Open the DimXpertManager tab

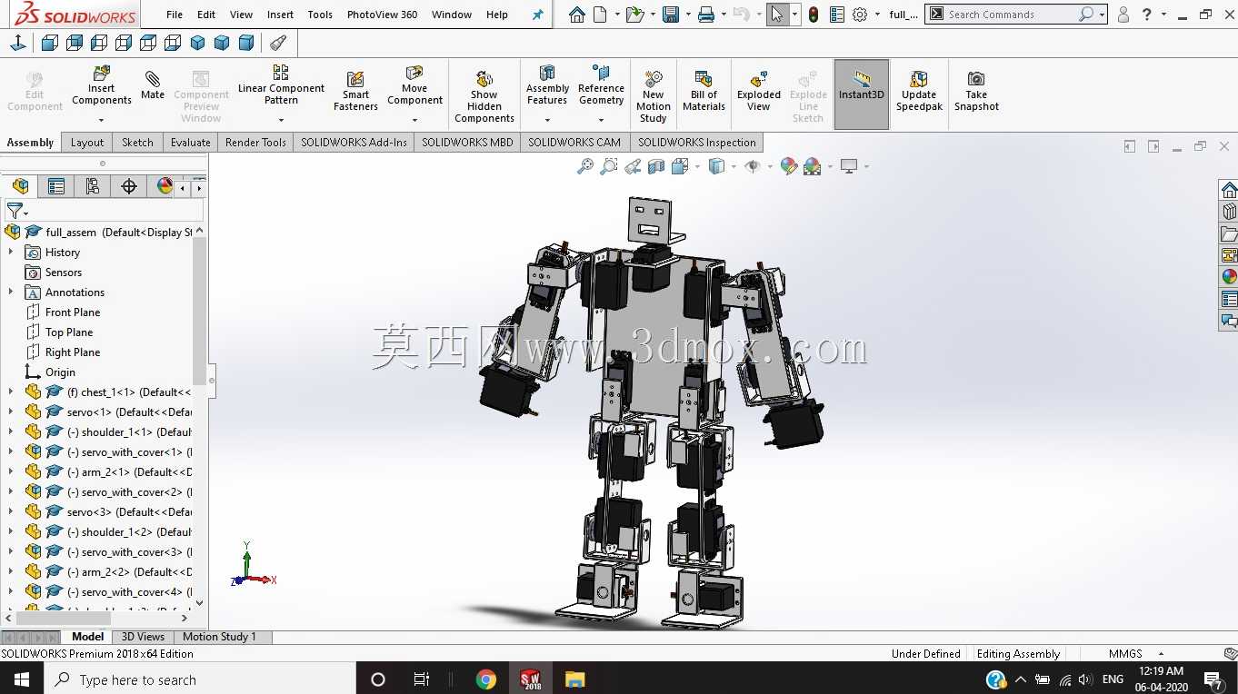coord(129,186)
